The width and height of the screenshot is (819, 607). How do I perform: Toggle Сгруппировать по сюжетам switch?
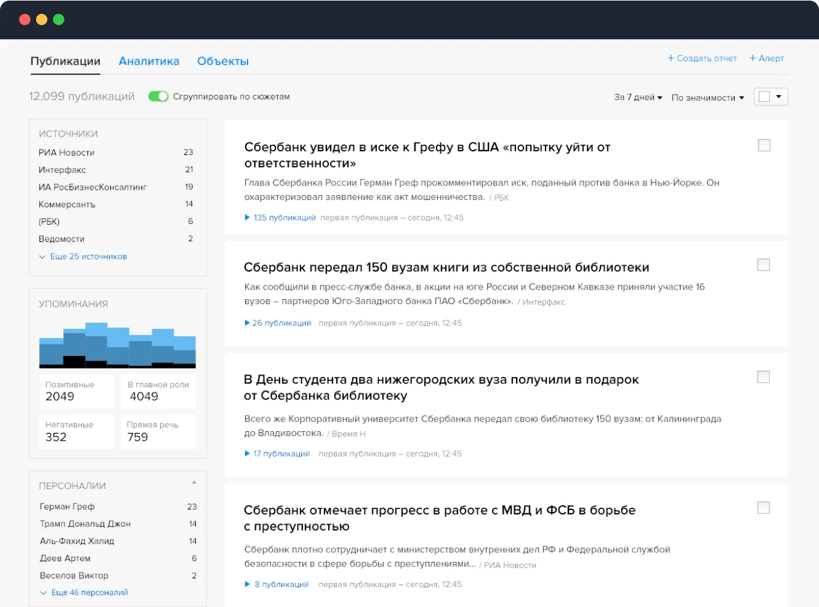point(158,96)
